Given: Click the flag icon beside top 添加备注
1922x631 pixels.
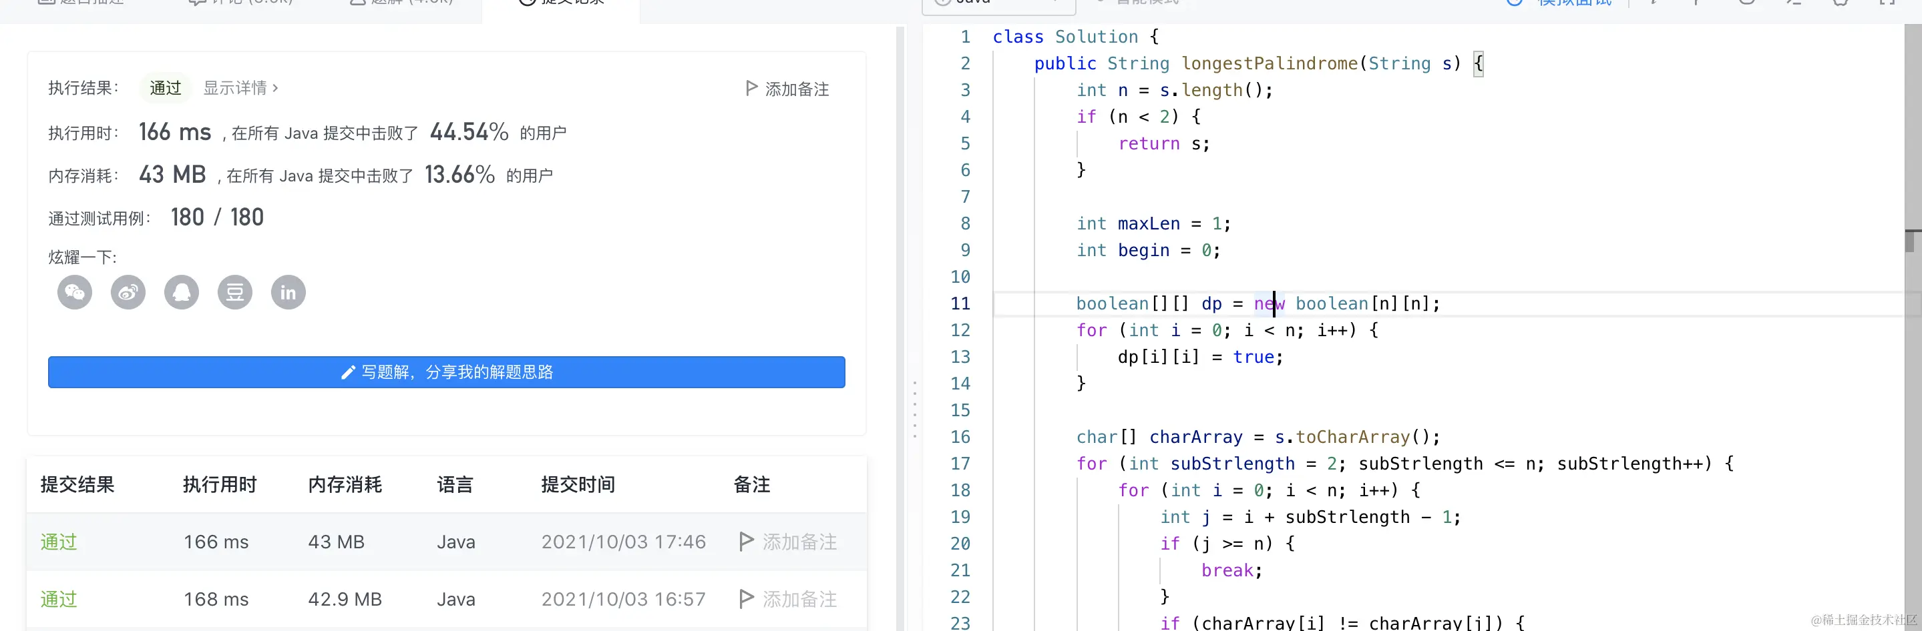Looking at the screenshot, I should point(751,89).
